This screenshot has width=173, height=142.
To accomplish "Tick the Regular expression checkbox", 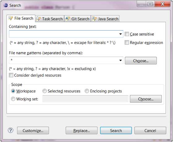I will tap(127, 43).
